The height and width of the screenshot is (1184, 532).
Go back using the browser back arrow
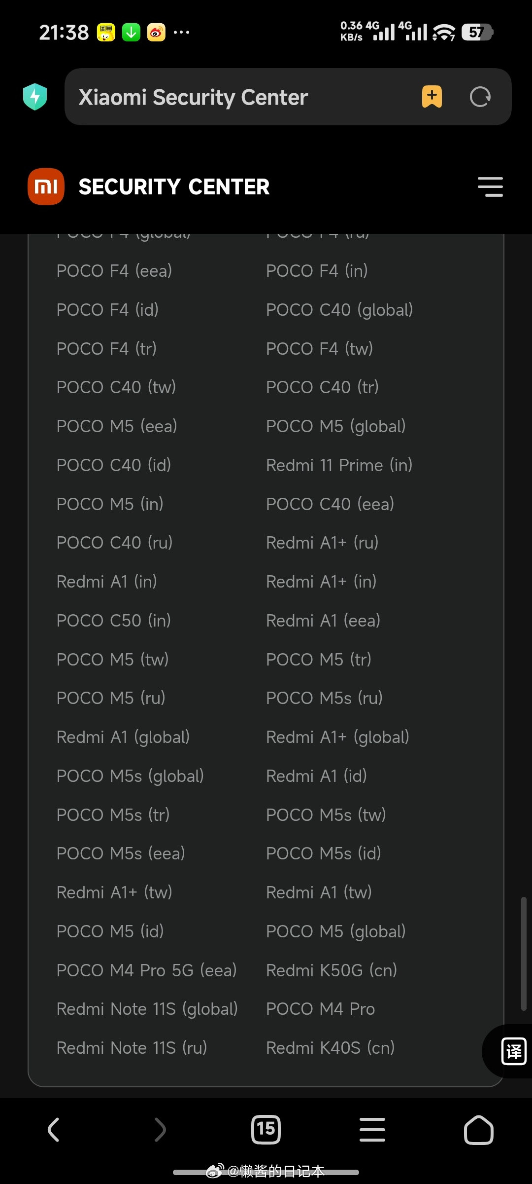[x=53, y=1129]
